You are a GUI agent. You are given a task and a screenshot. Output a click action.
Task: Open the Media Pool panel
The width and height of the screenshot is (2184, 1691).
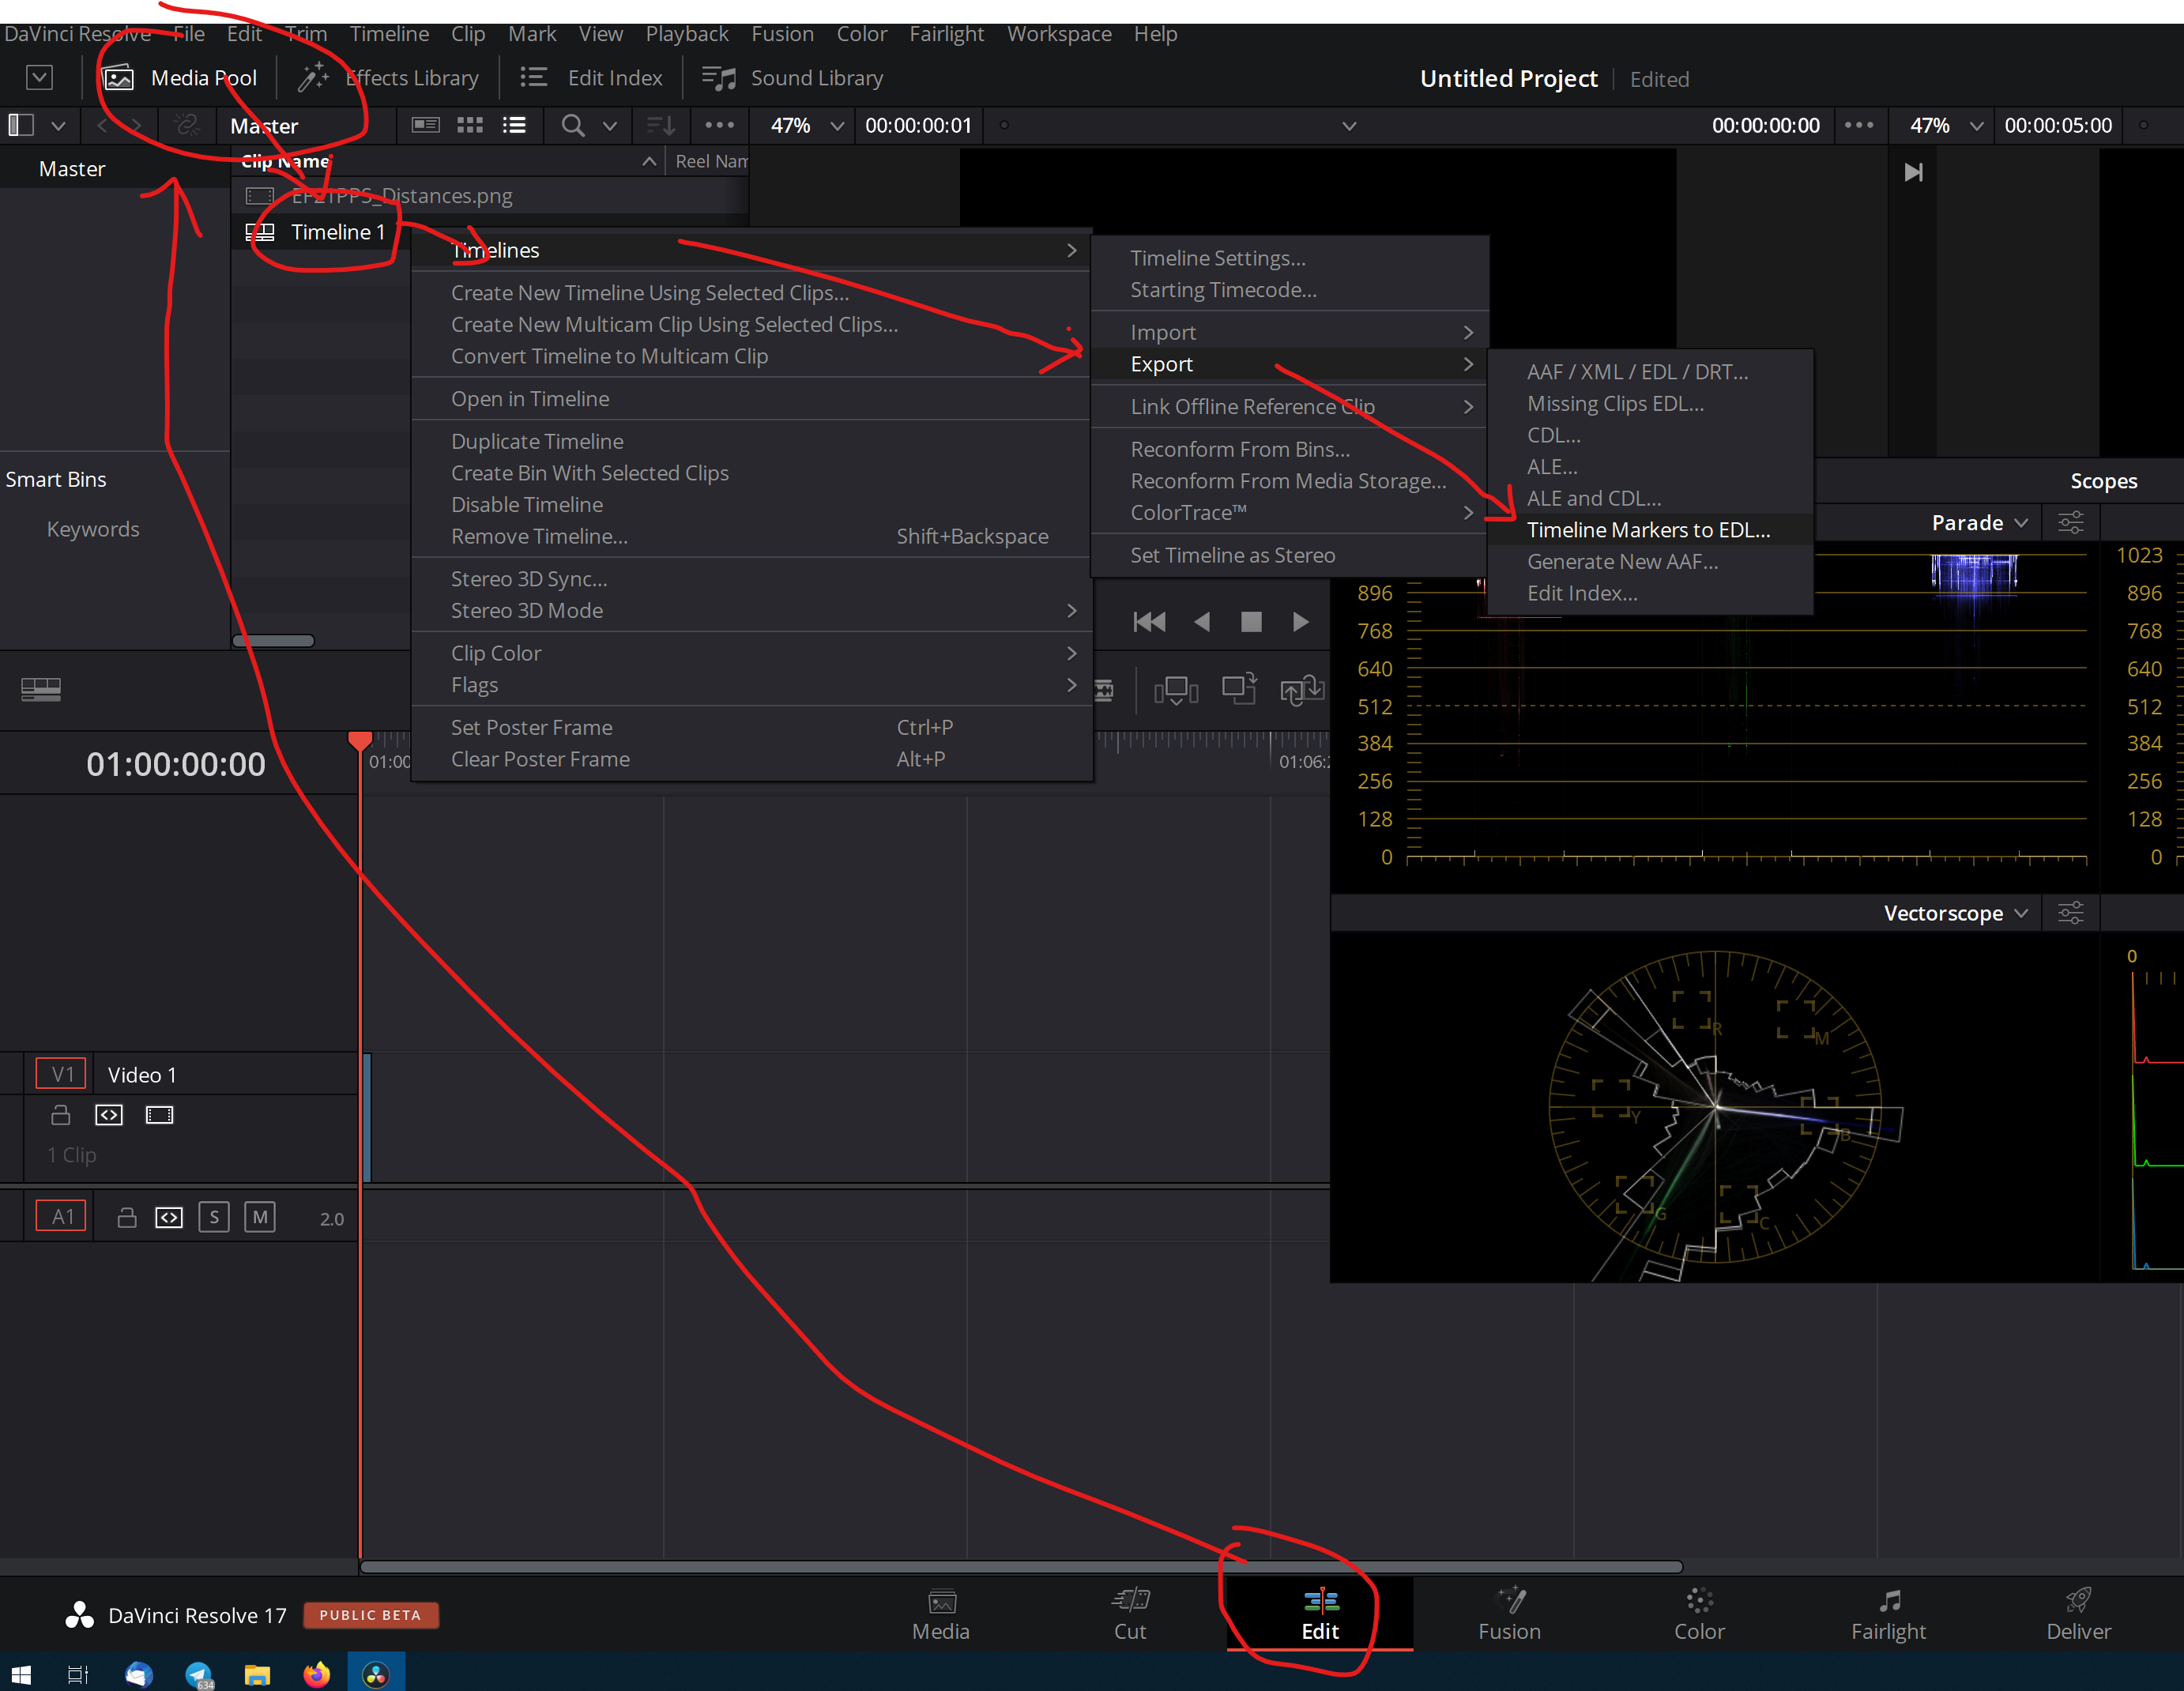[180, 78]
